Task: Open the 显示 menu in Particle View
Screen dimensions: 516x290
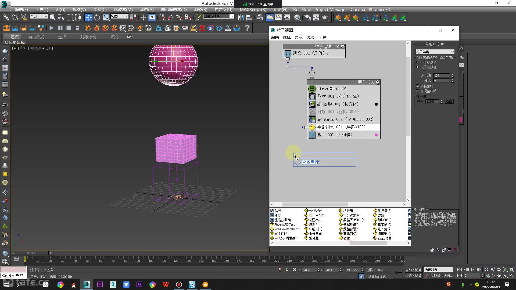Action: point(298,38)
